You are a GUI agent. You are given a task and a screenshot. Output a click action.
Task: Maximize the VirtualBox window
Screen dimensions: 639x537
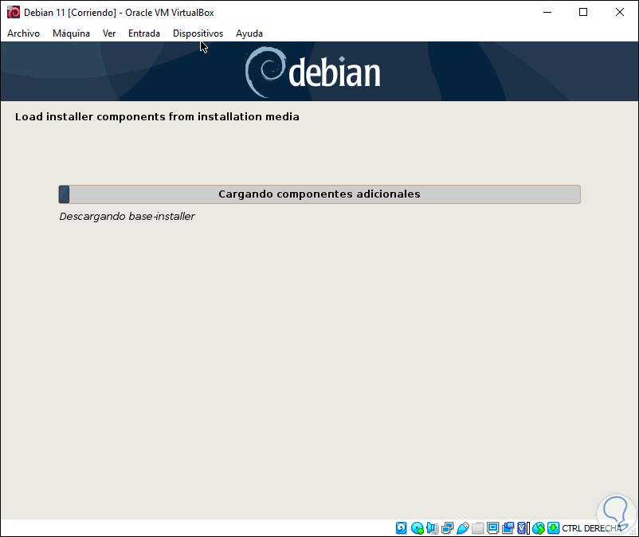click(583, 12)
